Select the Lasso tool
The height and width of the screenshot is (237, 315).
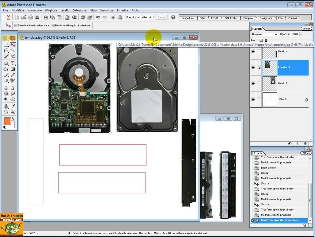6,50
